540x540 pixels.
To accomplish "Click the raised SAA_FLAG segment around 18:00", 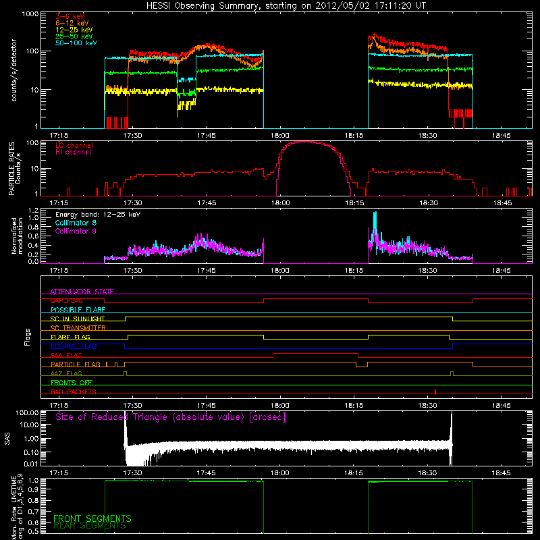I will [315, 353].
